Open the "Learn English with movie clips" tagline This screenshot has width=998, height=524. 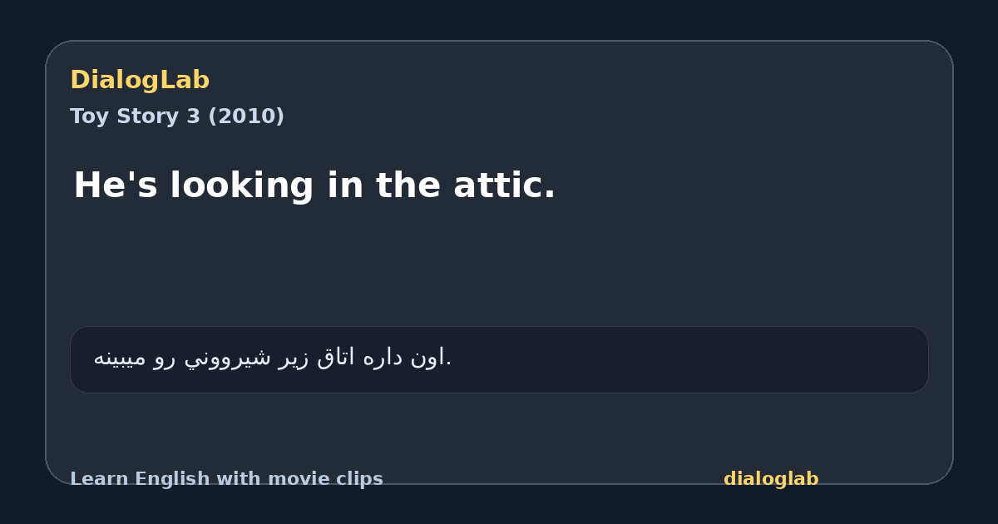(x=226, y=479)
